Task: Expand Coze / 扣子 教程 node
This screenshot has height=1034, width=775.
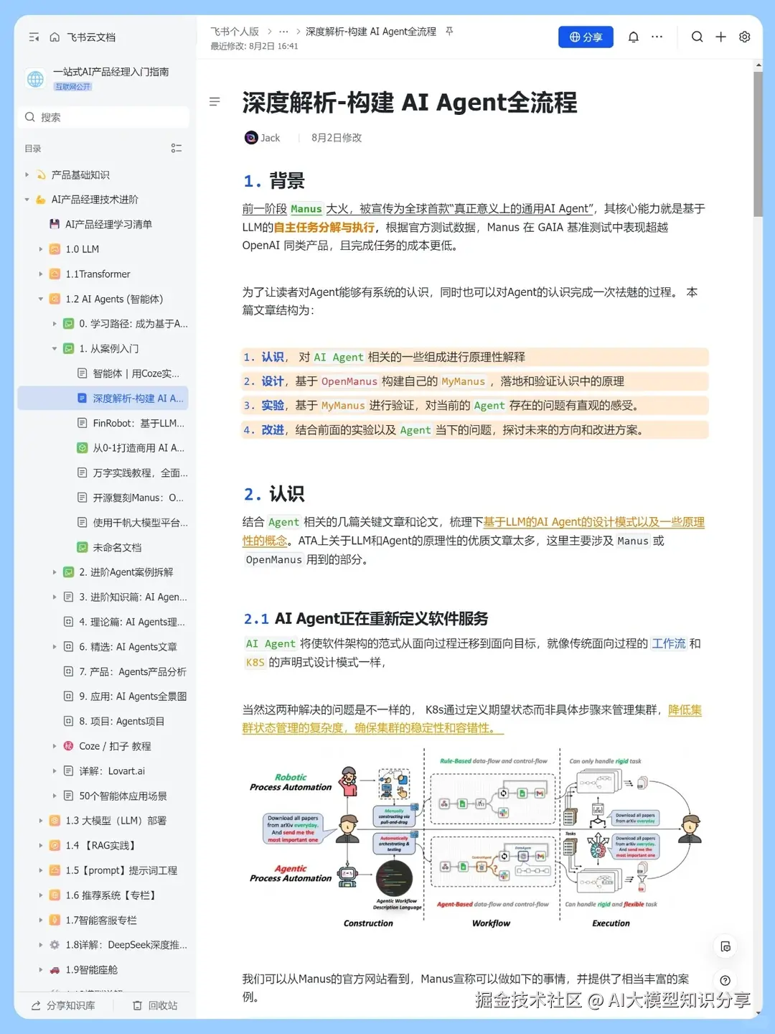Action: coord(55,746)
